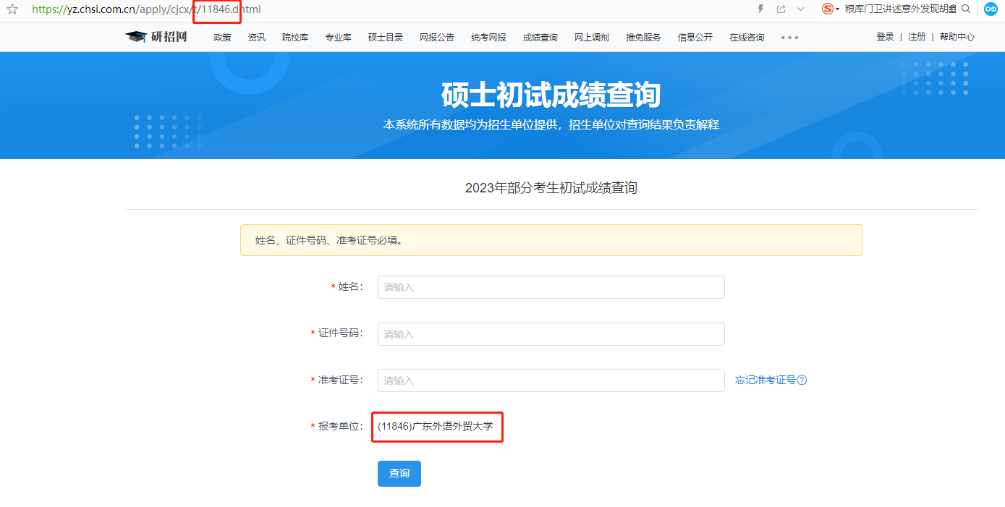The image size is (1005, 507).
Task: Open the search engine selector arrow
Action: pos(838,9)
